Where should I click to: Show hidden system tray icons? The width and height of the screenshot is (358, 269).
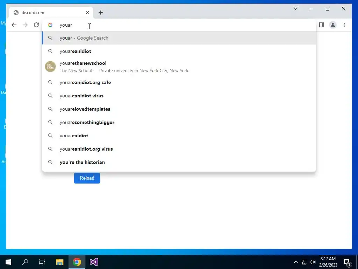click(x=296, y=262)
